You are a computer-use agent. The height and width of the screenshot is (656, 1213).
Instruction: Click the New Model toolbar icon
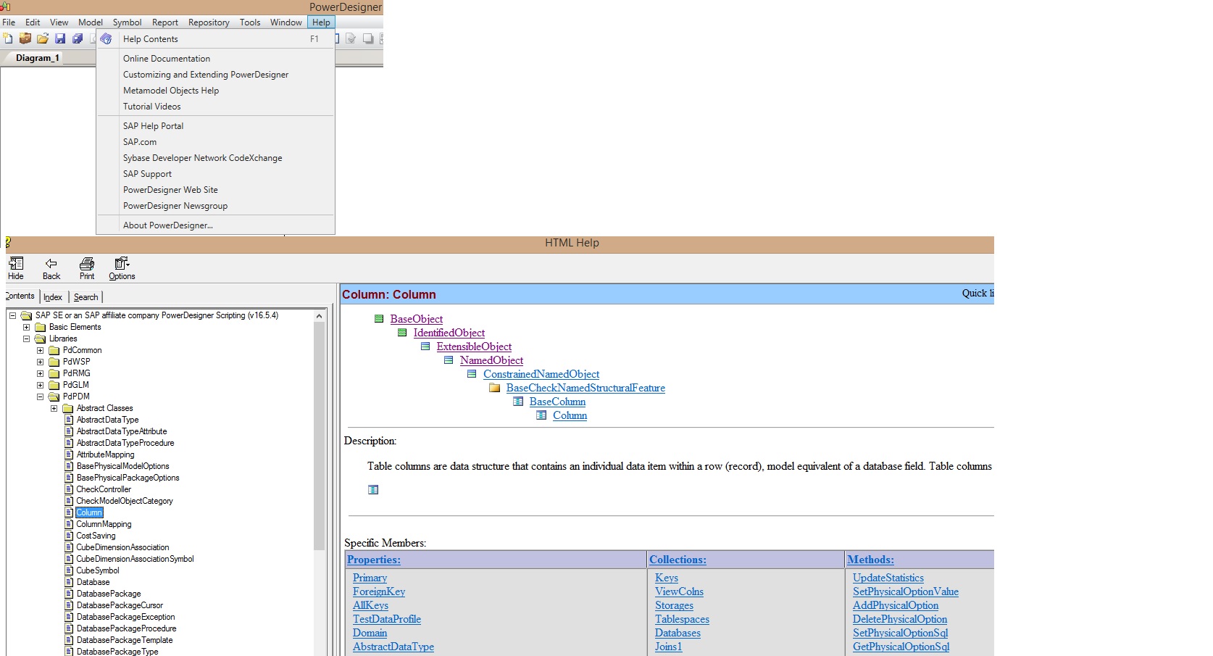point(8,38)
